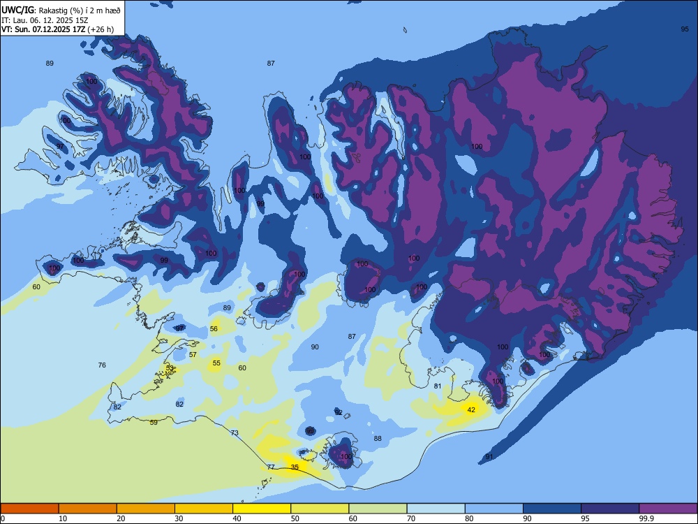698x524 pixels.
Task: Select the map value 76 over the sea
Action: (x=102, y=365)
